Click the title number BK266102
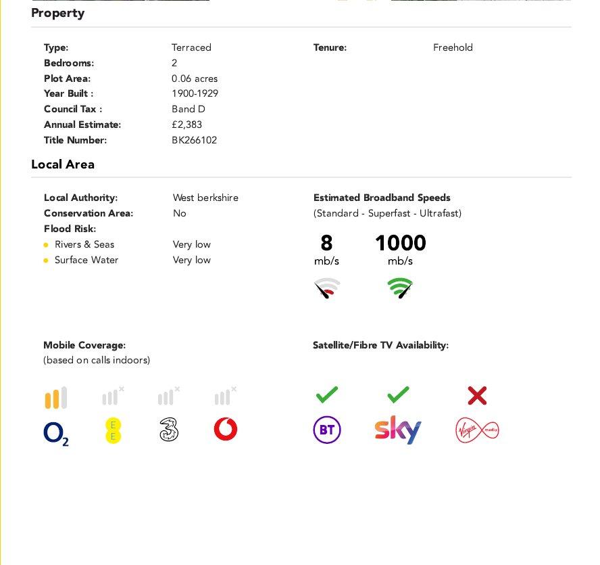This screenshot has height=565, width=600. coord(195,140)
